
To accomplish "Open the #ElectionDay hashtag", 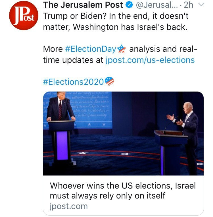I will click(91, 49).
